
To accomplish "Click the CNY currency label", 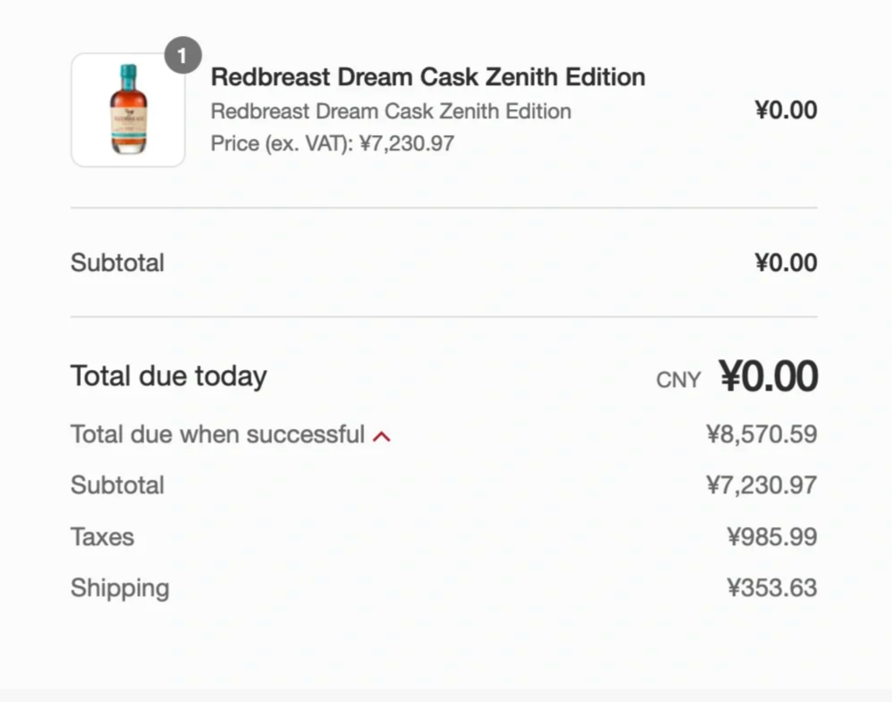I will tap(678, 380).
